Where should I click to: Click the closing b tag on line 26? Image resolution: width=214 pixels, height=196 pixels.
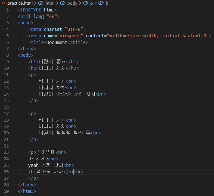coord(69,172)
